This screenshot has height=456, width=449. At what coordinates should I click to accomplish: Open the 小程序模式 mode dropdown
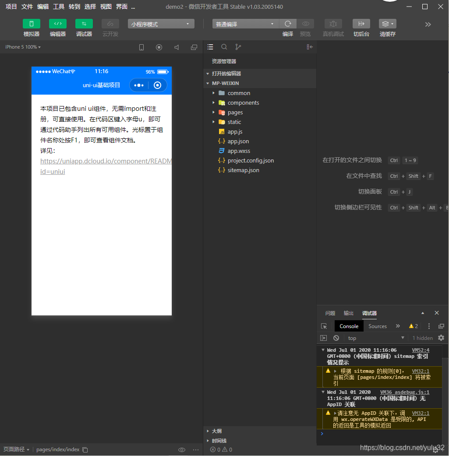[161, 24]
